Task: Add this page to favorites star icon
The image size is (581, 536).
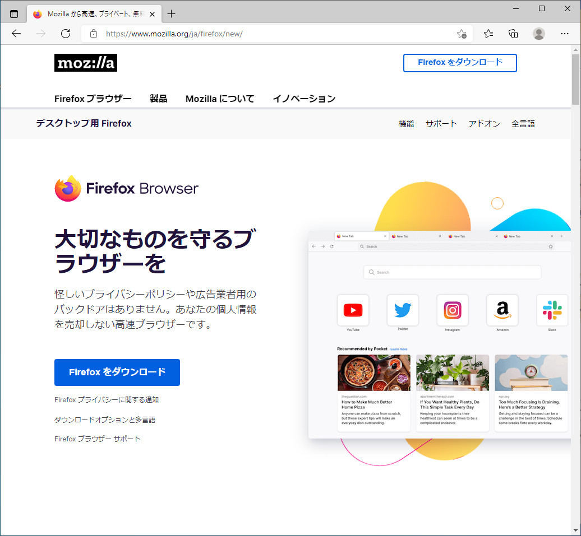Action: pyautogui.click(x=462, y=34)
